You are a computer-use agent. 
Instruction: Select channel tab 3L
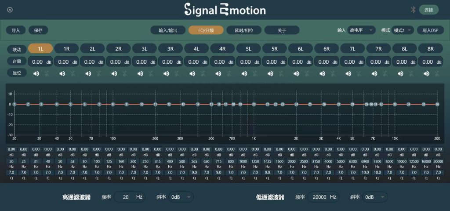(x=144, y=48)
